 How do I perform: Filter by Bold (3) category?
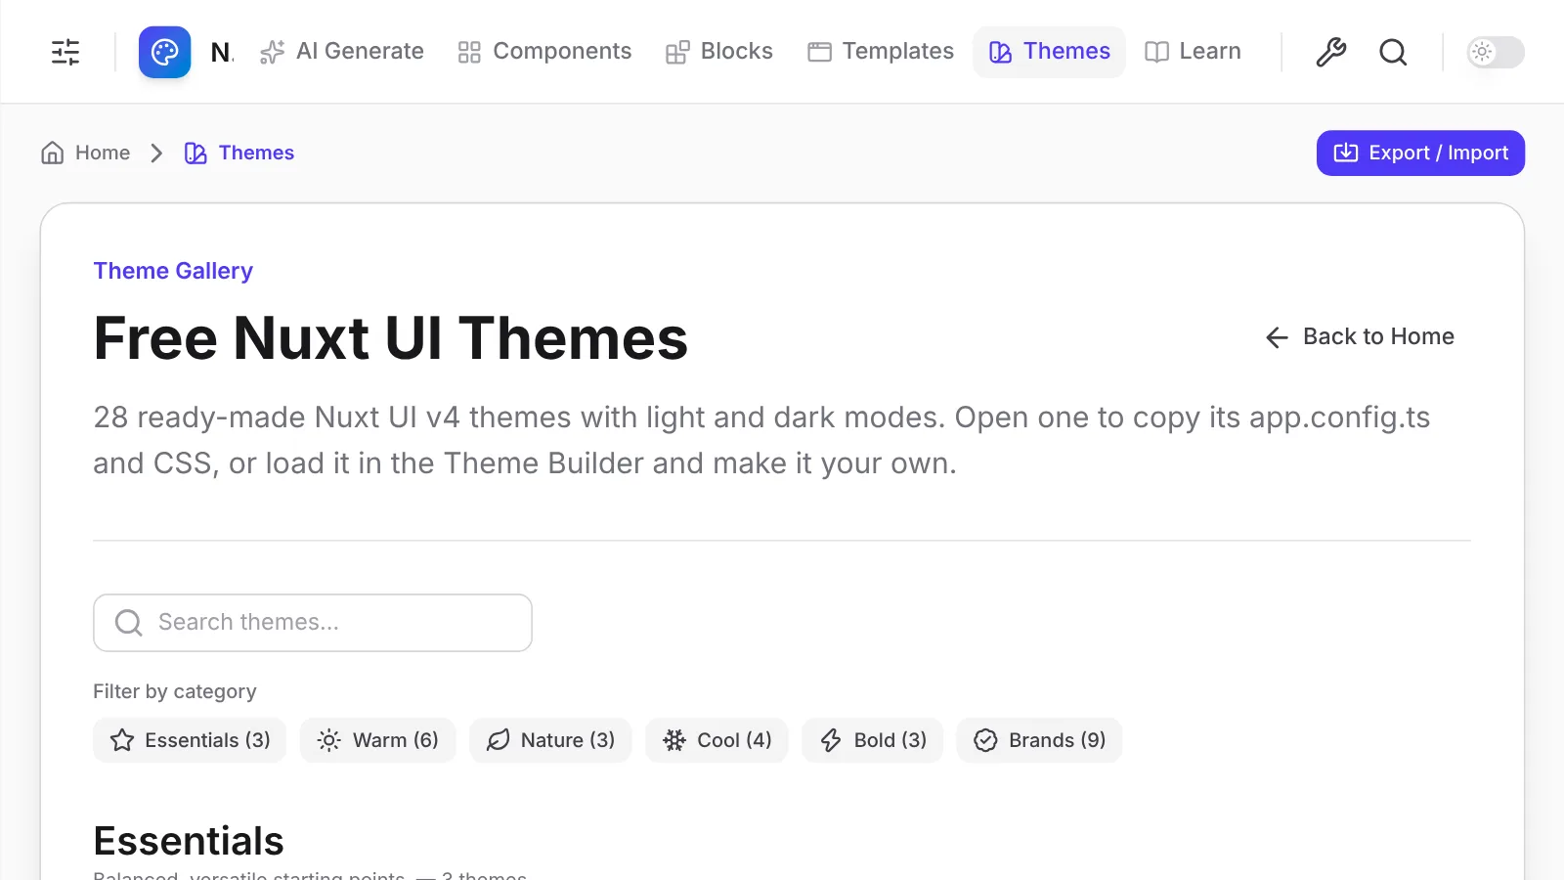point(873,740)
